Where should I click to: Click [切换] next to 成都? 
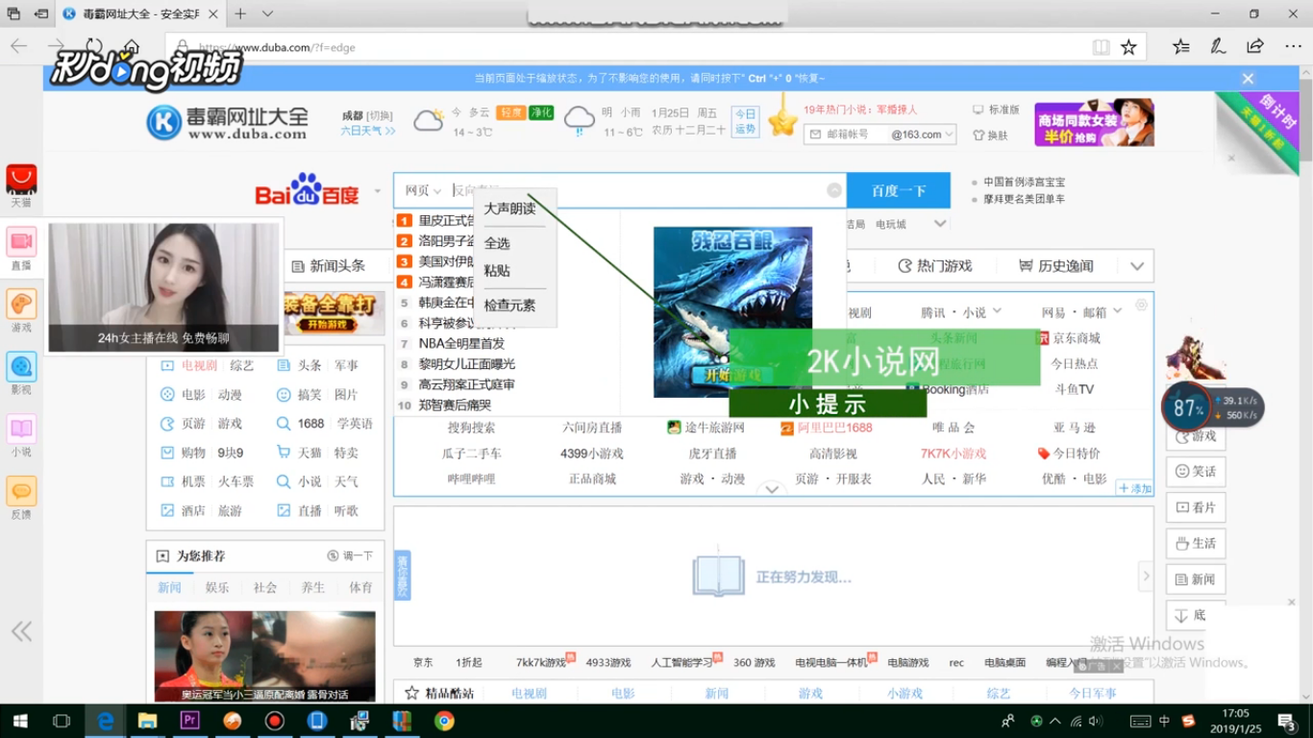380,115
